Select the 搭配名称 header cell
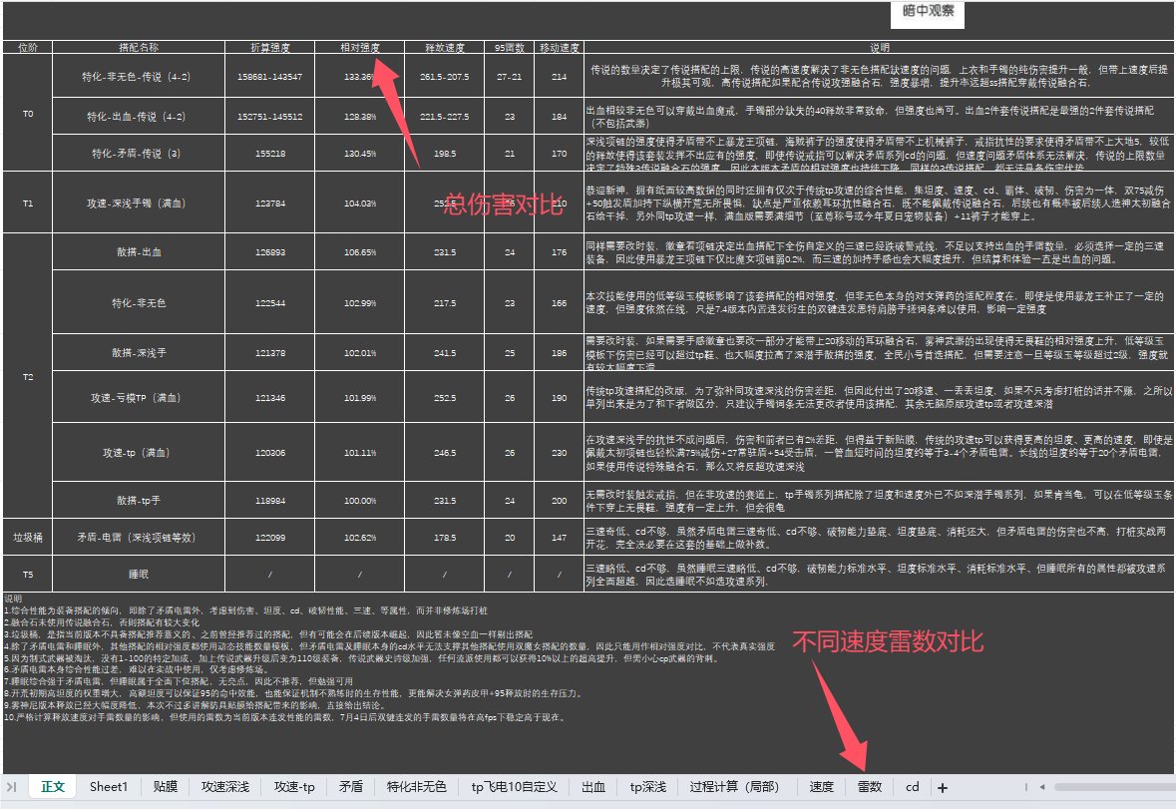 [139, 47]
